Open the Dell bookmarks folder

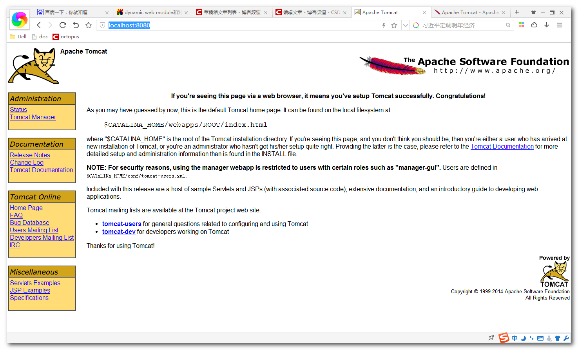pos(18,36)
